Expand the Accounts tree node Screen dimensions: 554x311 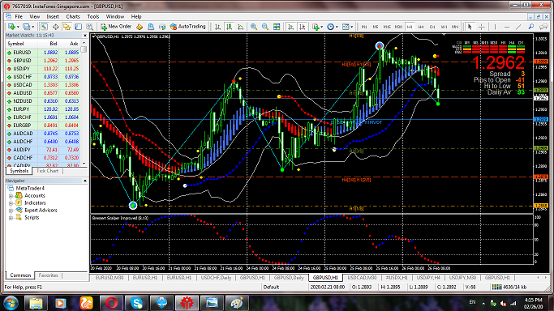[11, 196]
